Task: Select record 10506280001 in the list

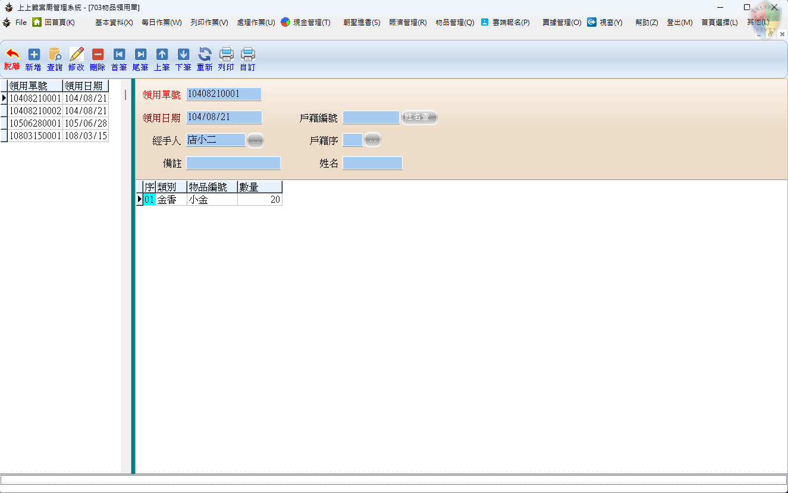Action: pyautogui.click(x=35, y=123)
